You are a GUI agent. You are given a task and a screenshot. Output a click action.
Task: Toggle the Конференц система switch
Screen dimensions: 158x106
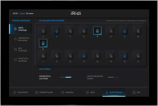coord(65,77)
